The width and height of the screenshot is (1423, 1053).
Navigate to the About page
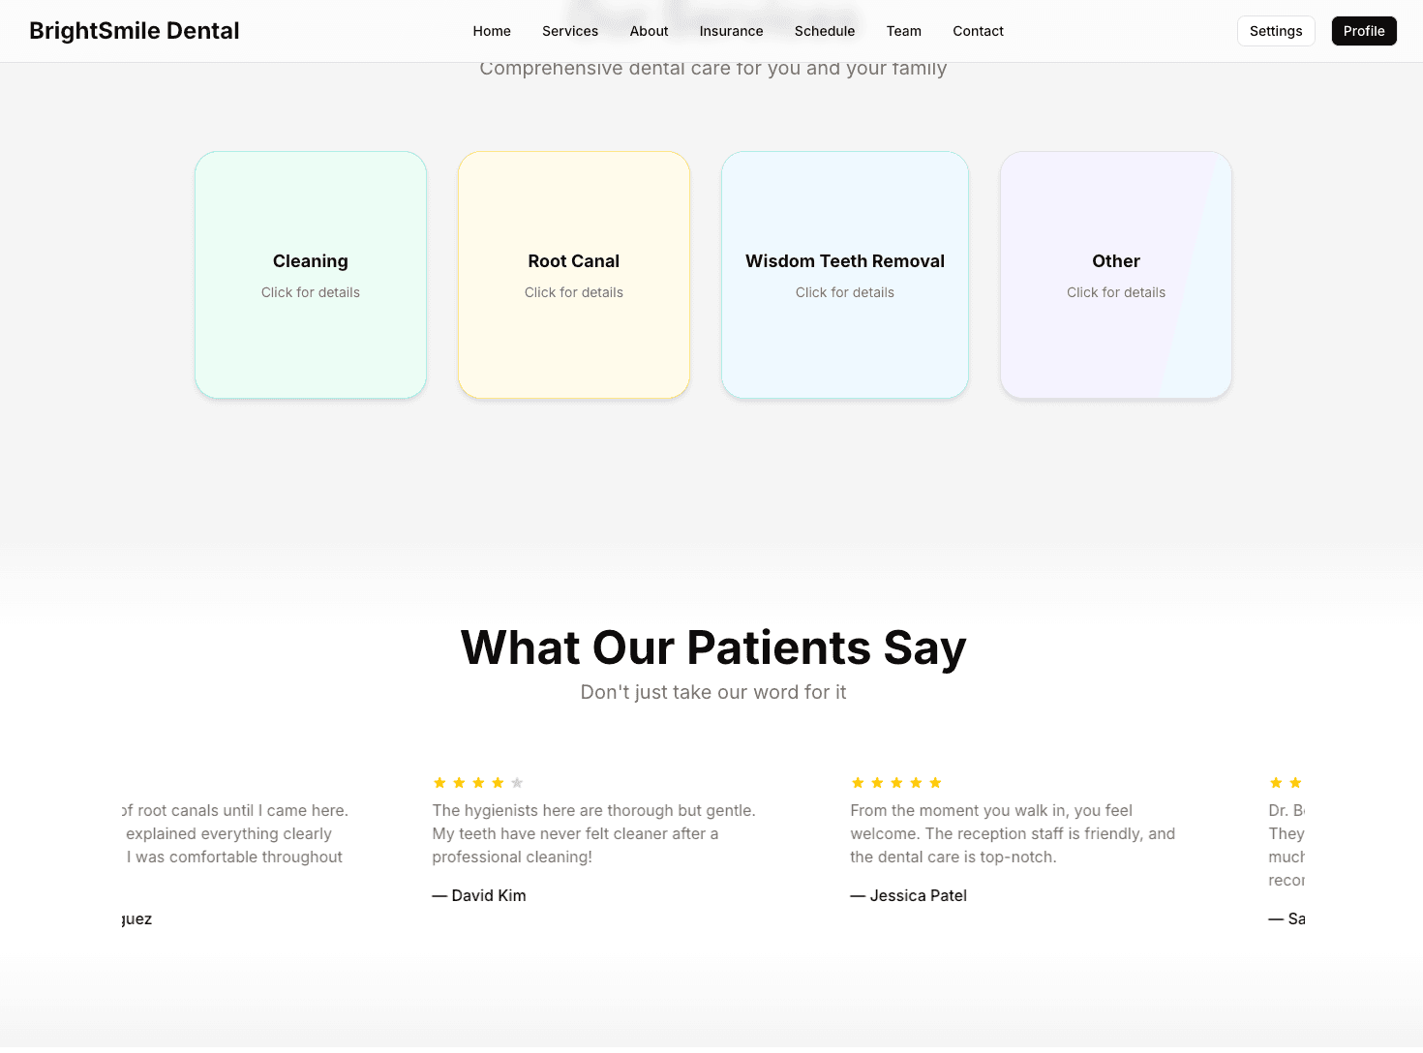(x=649, y=31)
